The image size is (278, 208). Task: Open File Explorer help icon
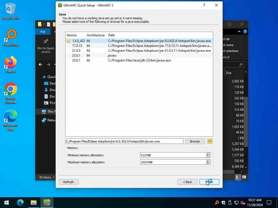[245, 31]
